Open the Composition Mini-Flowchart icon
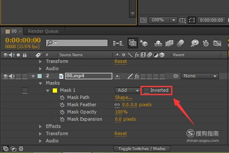 coord(118,43)
